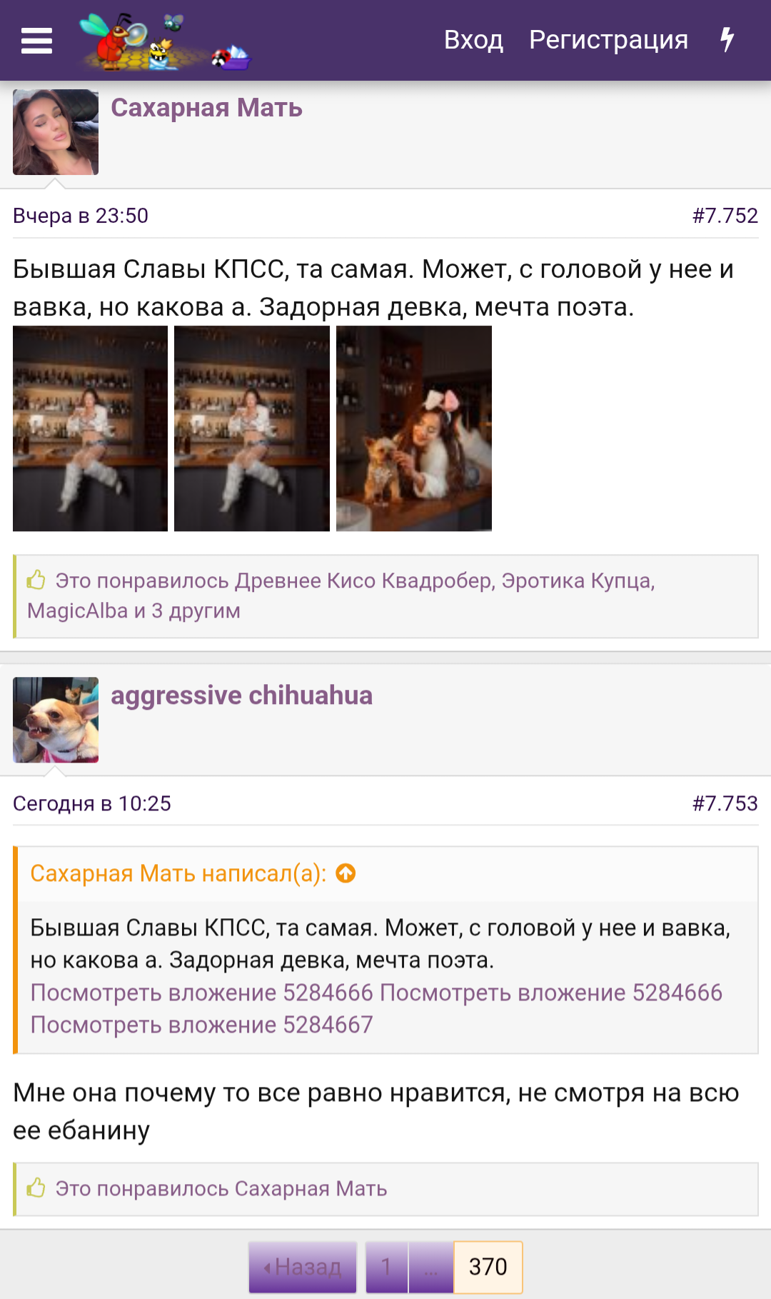Image resolution: width=771 pixels, height=1299 pixels.
Task: Jump to page 1
Action: [386, 1267]
